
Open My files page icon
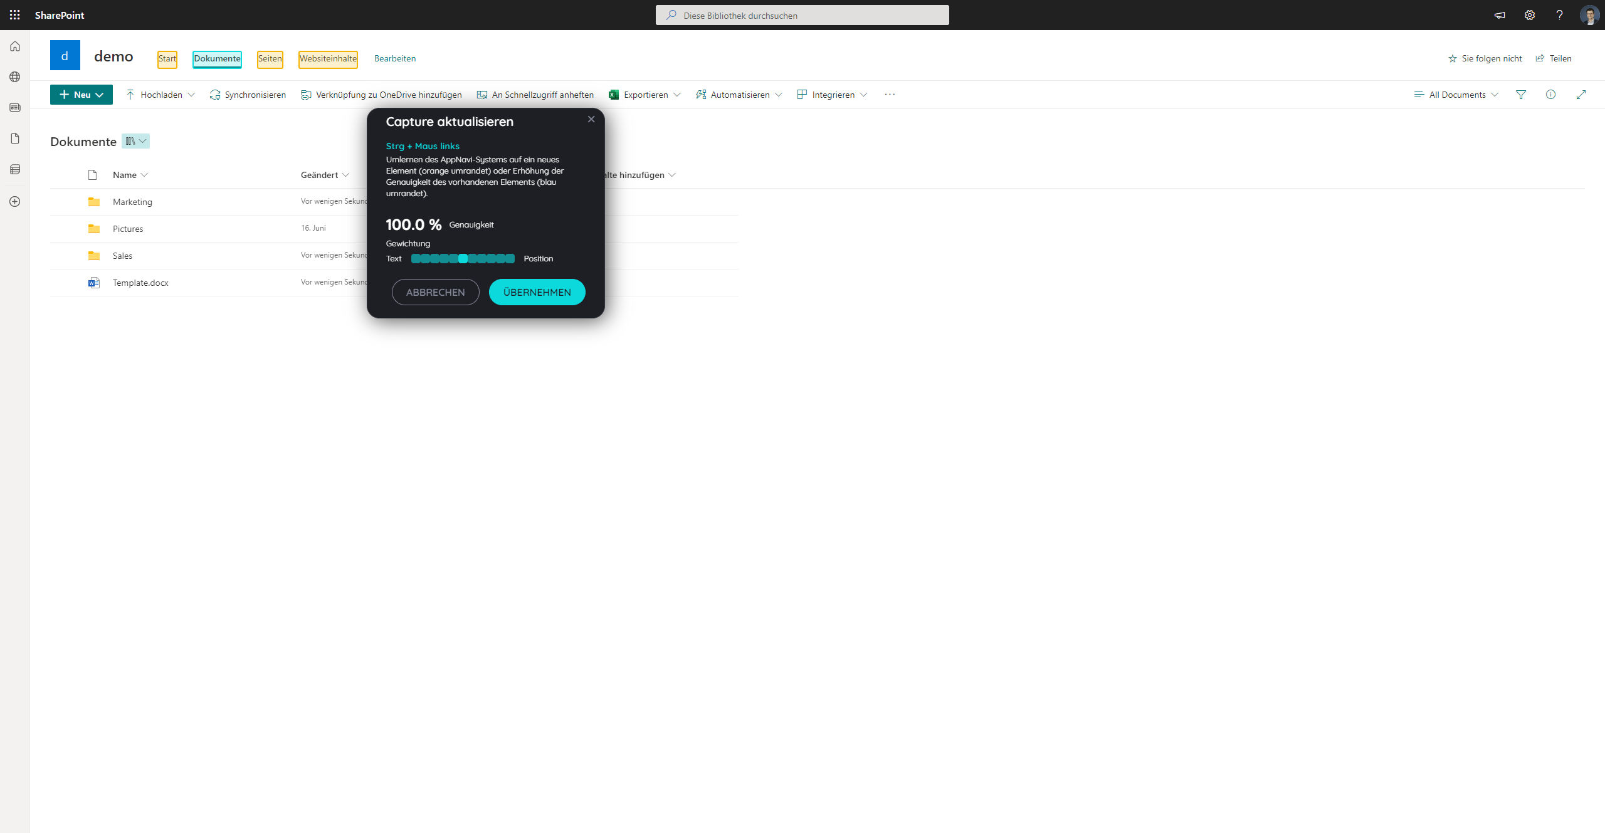coord(15,139)
